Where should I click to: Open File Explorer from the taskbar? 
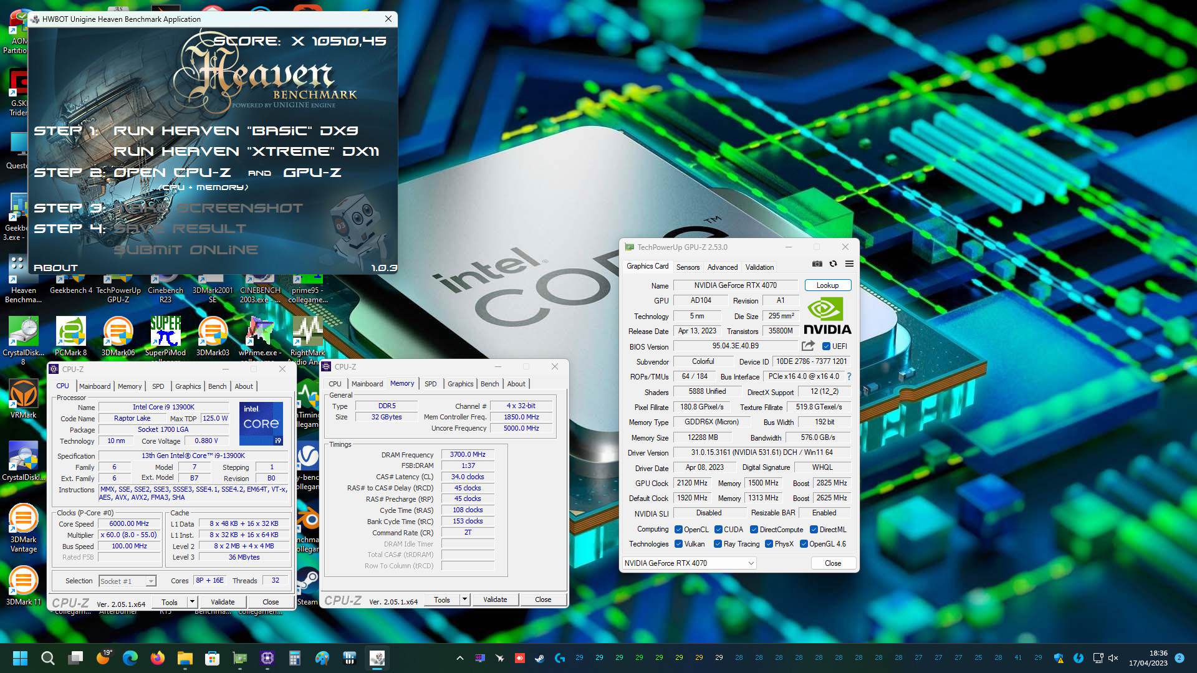pyautogui.click(x=185, y=658)
